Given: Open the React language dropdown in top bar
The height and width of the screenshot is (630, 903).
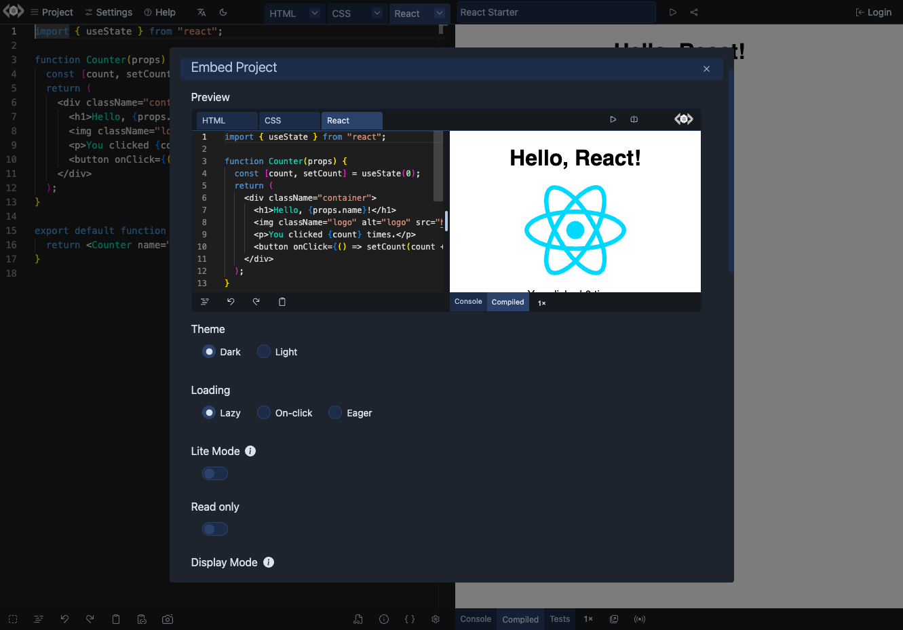Looking at the screenshot, I should click(440, 13).
